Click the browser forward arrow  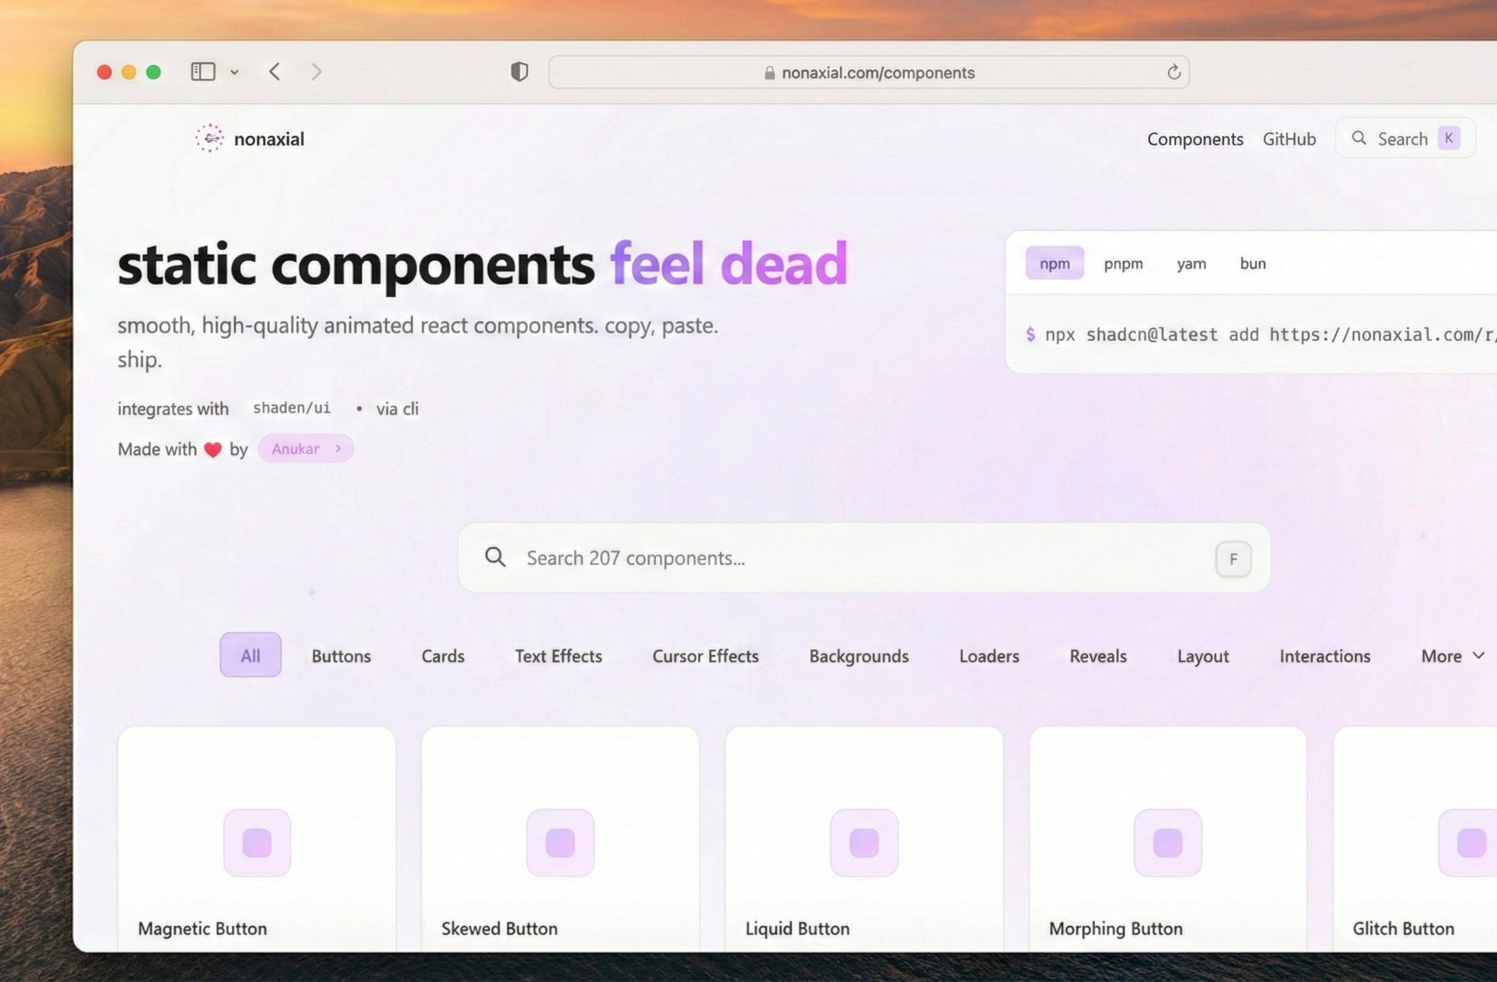tap(317, 72)
